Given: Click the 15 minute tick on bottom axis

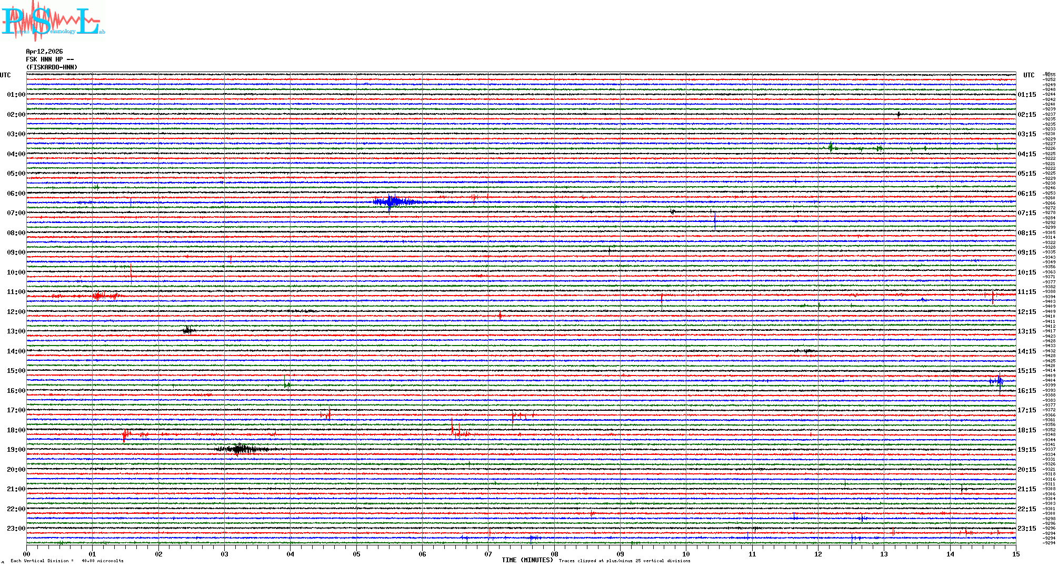Looking at the screenshot, I should (1015, 554).
